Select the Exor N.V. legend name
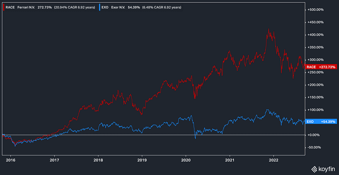 point(119,7)
